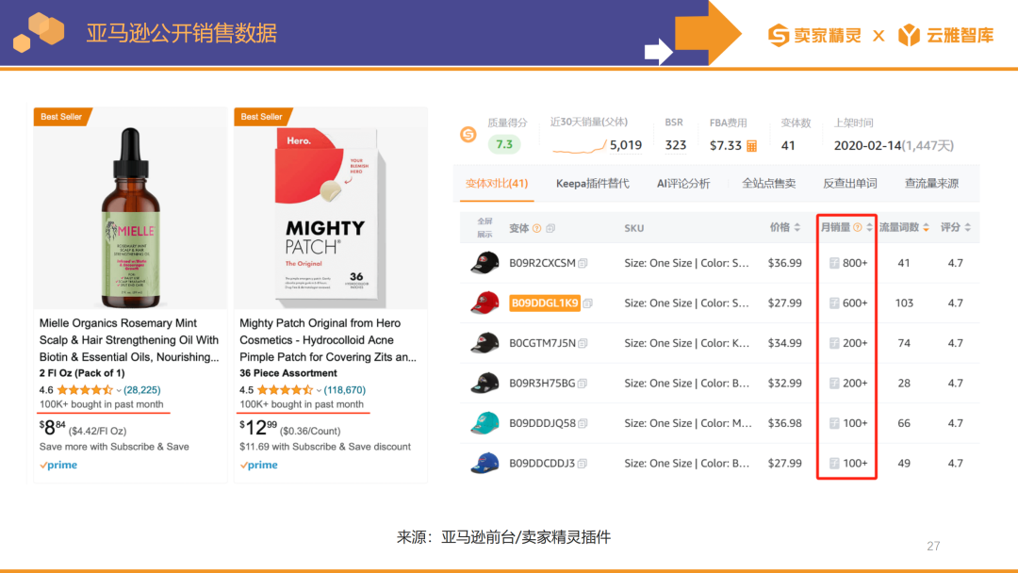The height and width of the screenshot is (573, 1018).
Task: Click the 变体数 value 41
Action: click(x=787, y=145)
